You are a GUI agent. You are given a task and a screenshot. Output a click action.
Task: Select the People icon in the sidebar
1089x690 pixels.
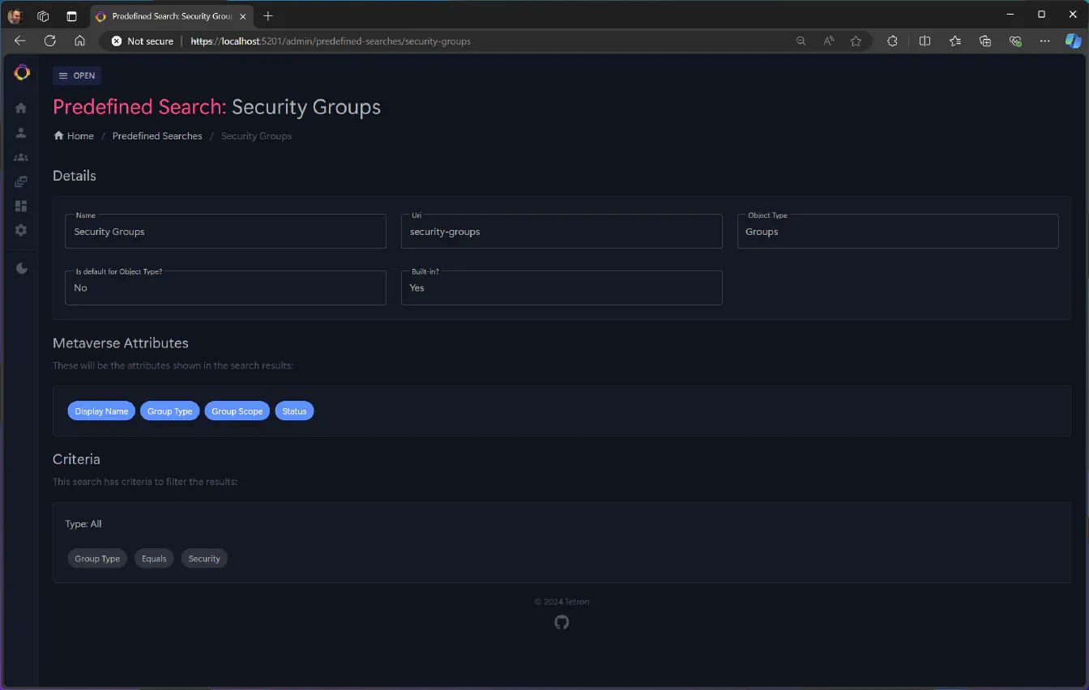pos(20,132)
